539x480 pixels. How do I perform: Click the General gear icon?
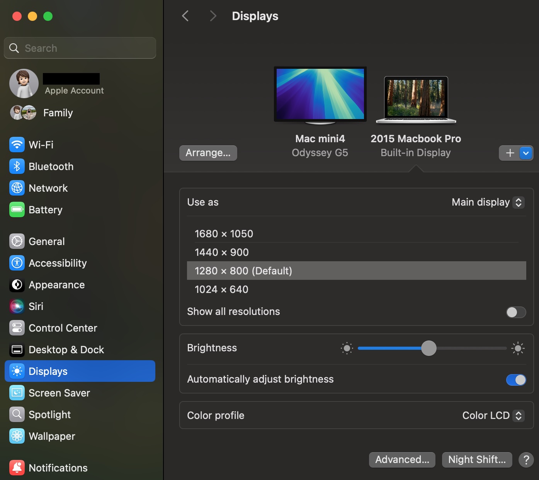[17, 242]
